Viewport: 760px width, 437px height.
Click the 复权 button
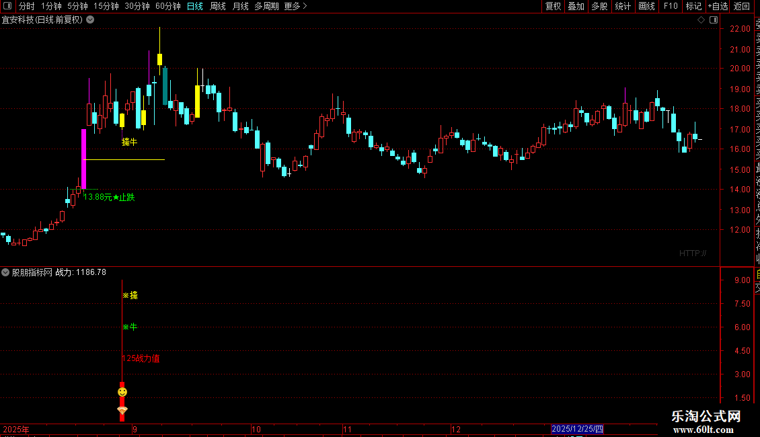553,6
